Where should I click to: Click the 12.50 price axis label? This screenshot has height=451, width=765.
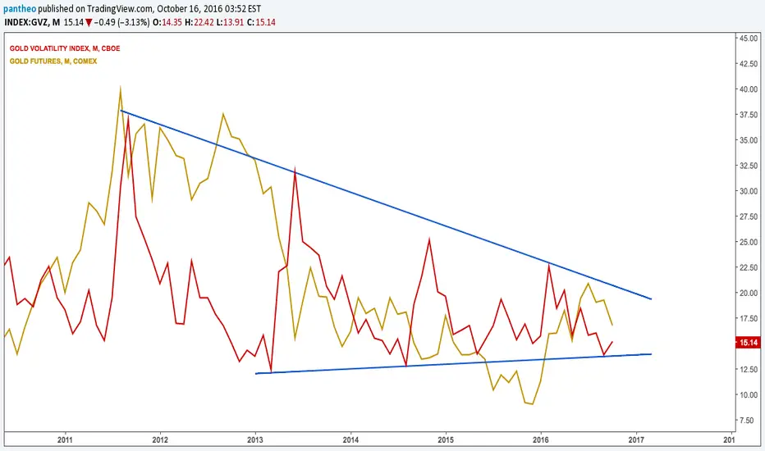749,369
